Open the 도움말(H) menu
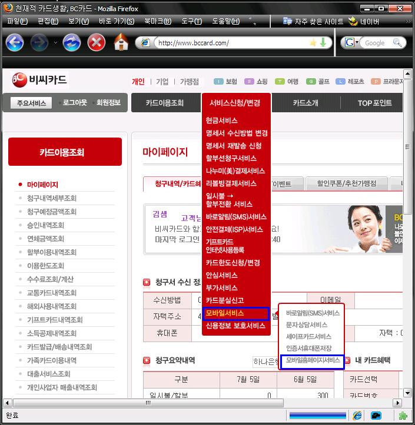This screenshot has height=425, width=415. [226, 21]
